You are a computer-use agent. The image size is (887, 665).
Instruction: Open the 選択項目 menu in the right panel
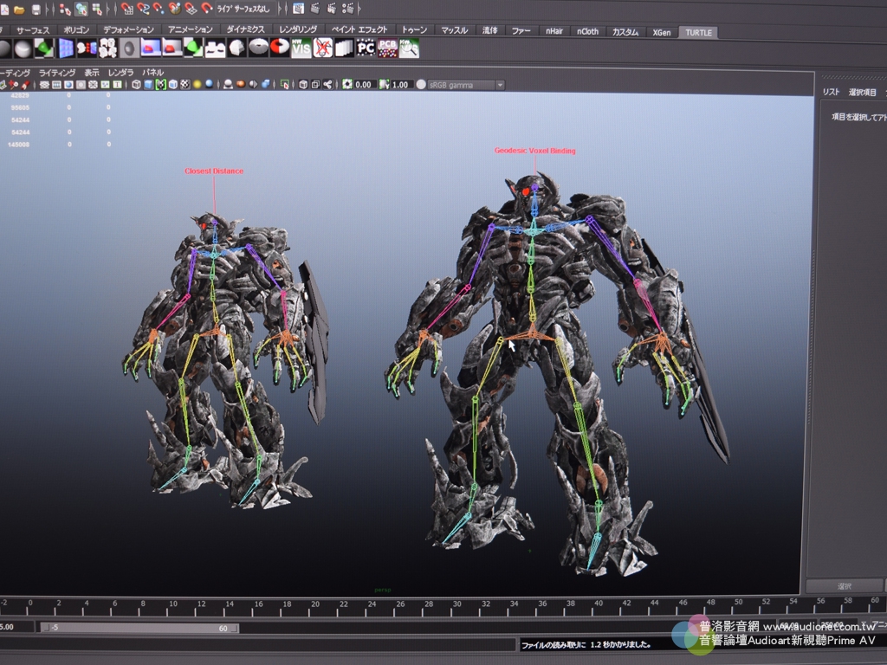click(x=862, y=93)
